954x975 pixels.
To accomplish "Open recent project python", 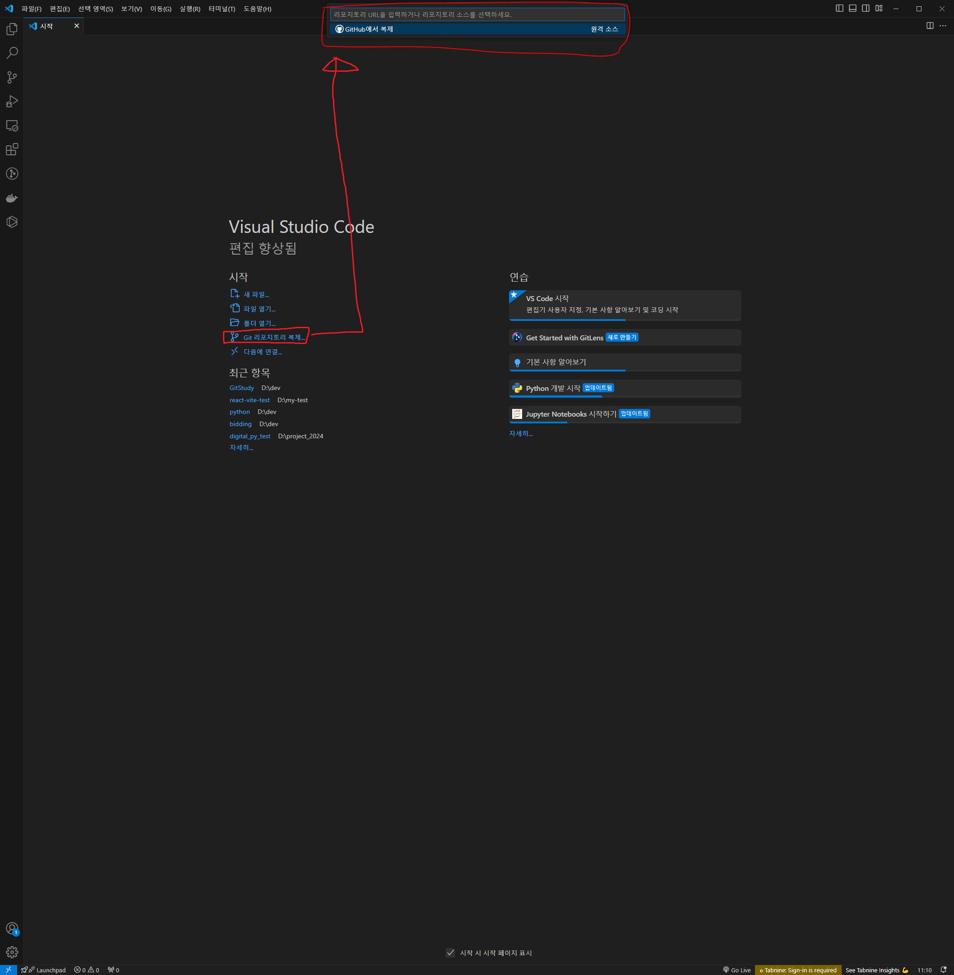I will click(x=240, y=412).
